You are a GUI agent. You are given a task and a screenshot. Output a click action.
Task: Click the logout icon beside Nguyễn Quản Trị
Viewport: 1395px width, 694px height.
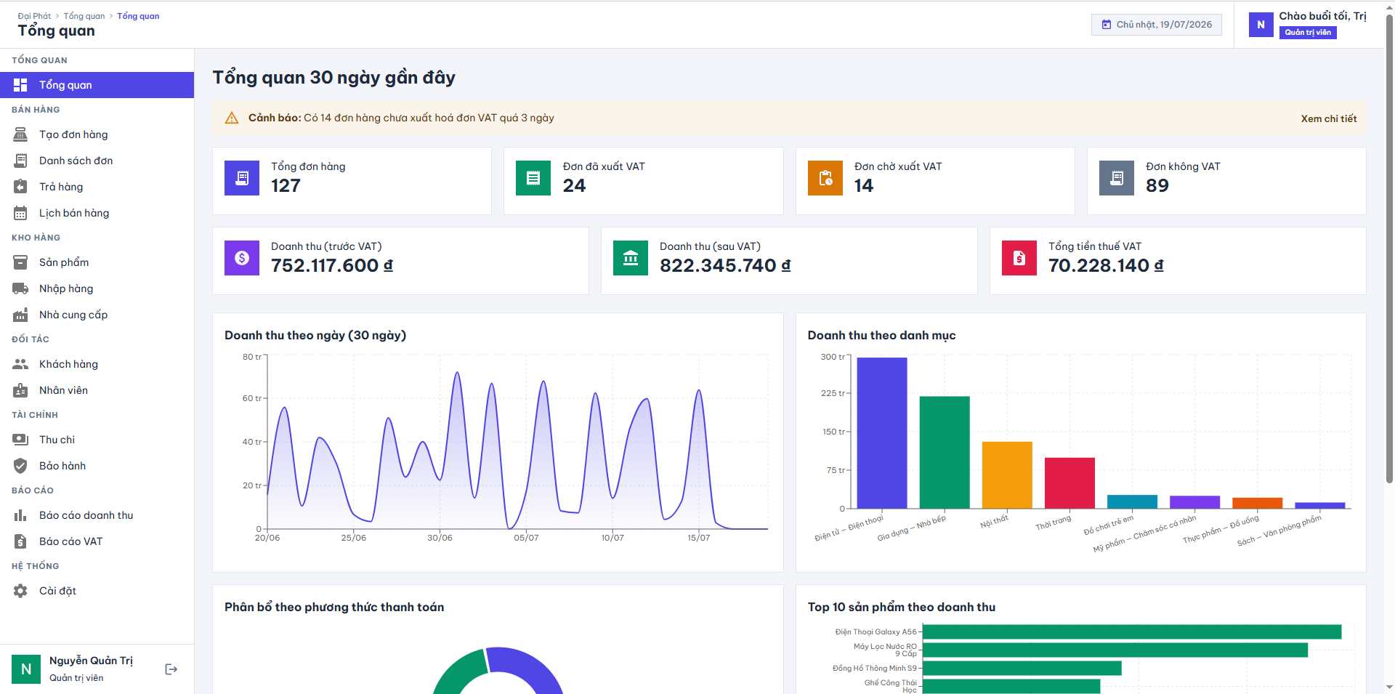click(171, 669)
